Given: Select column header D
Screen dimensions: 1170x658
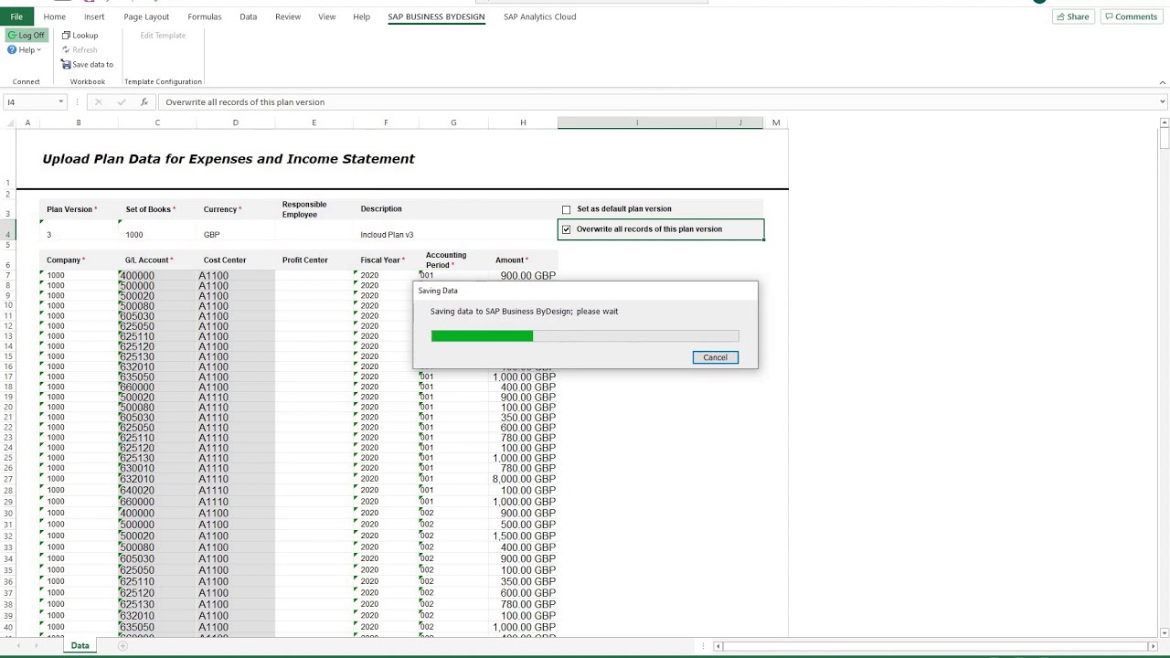Looking at the screenshot, I should pyautogui.click(x=235, y=122).
